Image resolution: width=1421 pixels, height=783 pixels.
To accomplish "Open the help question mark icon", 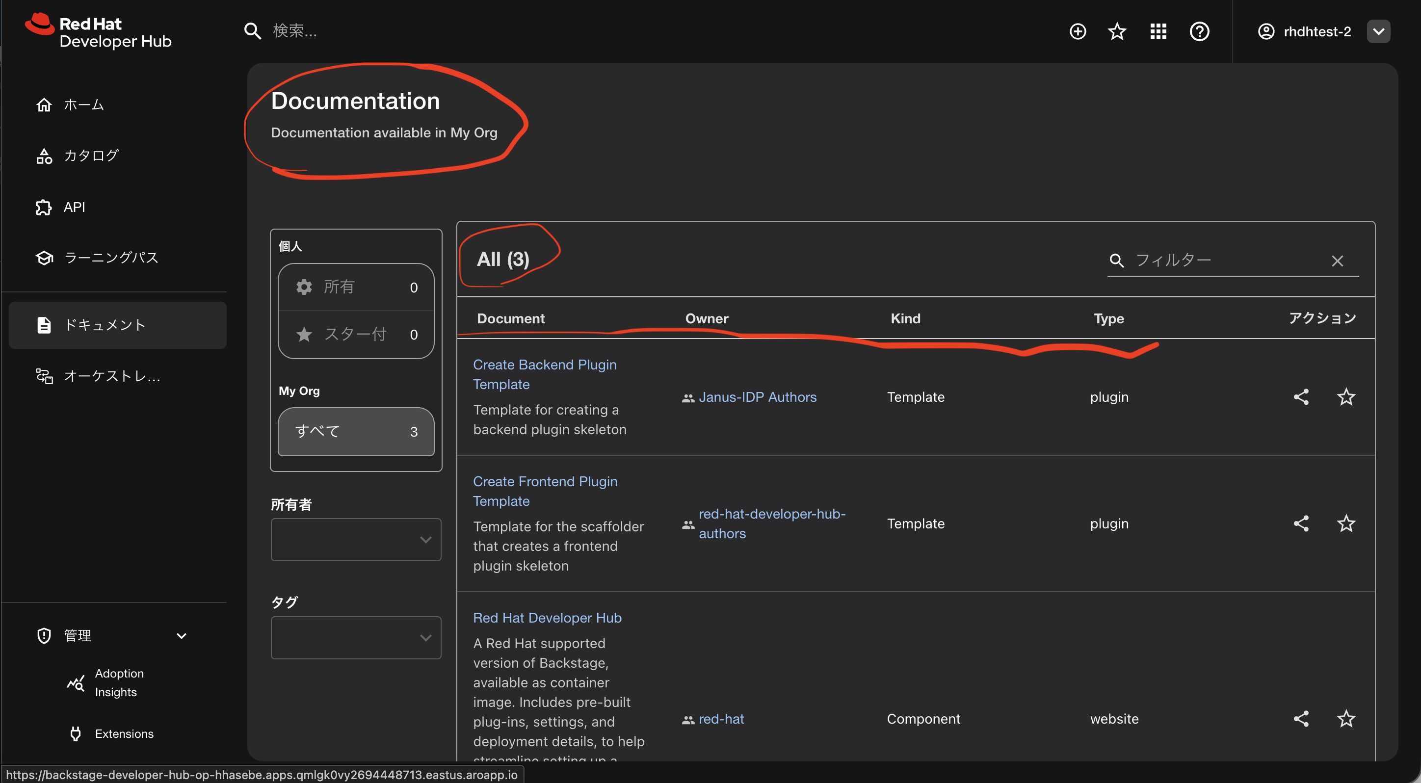I will [1199, 31].
